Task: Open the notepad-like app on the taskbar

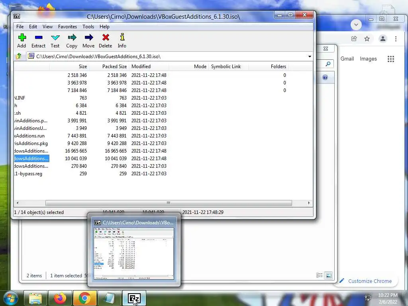Action: pos(109,298)
